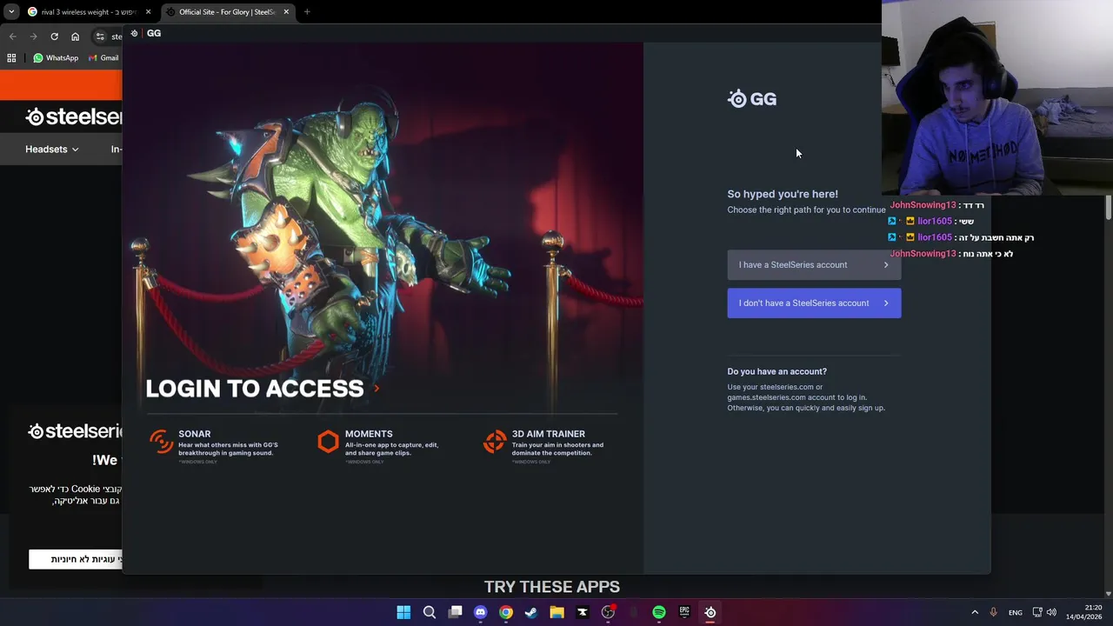
Task: Close the 'rival 3 wireless weight' tab
Action: (148, 12)
